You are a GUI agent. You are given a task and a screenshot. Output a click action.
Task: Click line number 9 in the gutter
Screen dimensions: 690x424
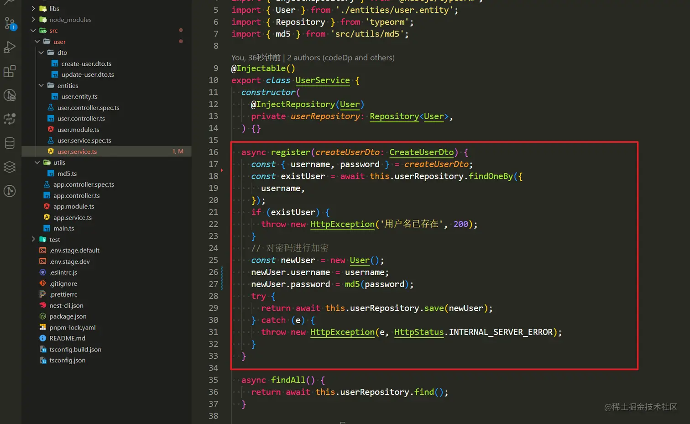click(216, 68)
